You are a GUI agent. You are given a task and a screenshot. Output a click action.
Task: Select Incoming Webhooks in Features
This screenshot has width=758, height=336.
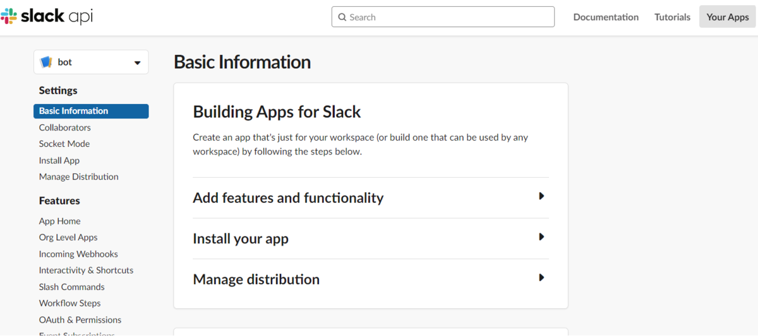[x=78, y=254]
